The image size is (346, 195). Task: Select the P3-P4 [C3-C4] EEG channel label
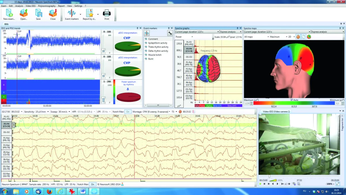point(6,125)
